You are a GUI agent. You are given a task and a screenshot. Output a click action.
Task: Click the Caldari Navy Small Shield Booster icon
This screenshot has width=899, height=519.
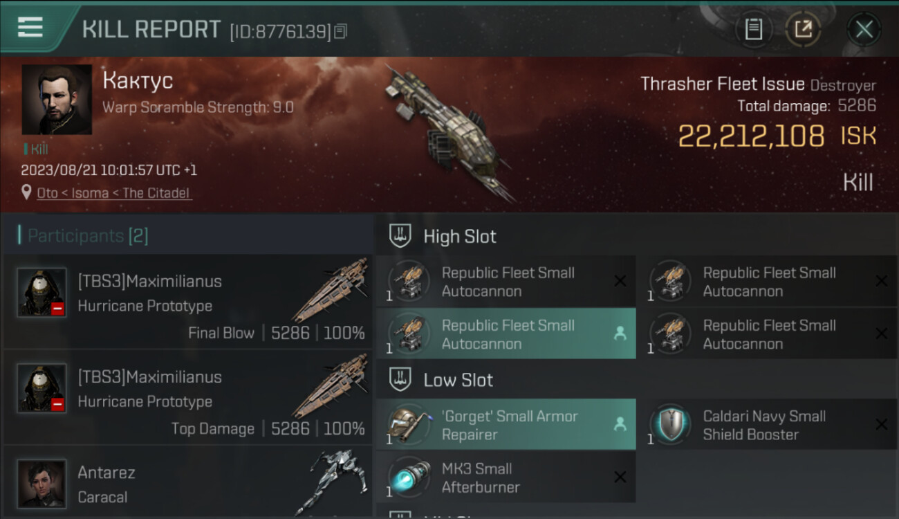pyautogui.click(x=670, y=425)
